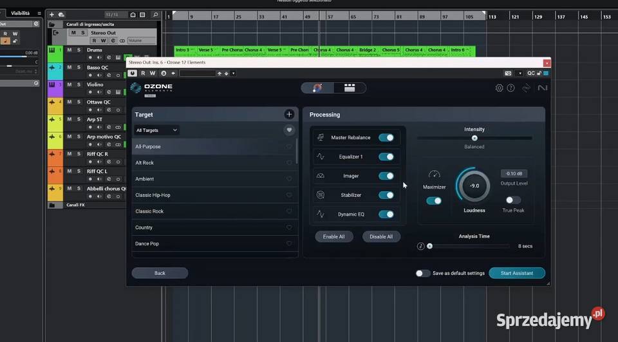Click Analysis Time slider handle
Viewport: 618px width, 342px height.
pos(430,246)
